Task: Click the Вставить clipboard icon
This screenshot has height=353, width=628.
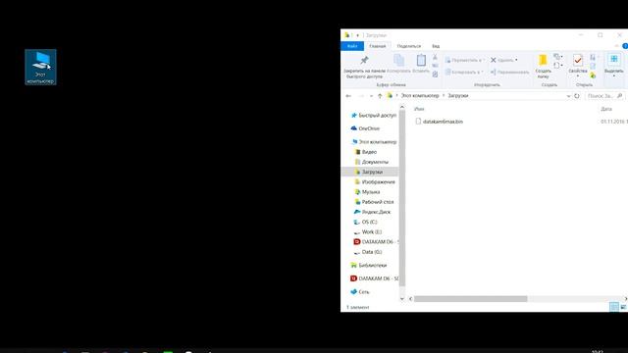Action: (x=421, y=61)
